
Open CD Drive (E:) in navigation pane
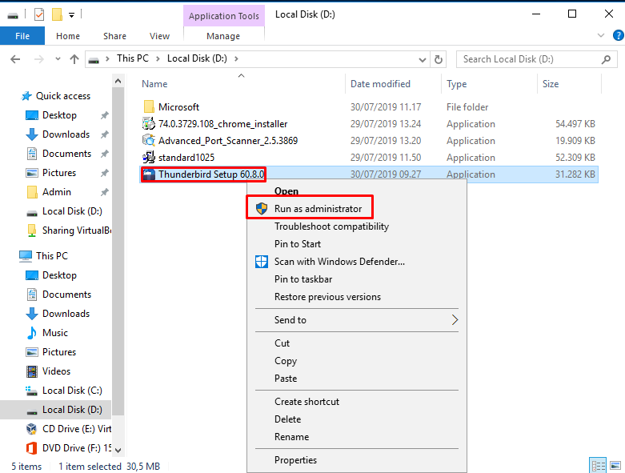[69, 428]
